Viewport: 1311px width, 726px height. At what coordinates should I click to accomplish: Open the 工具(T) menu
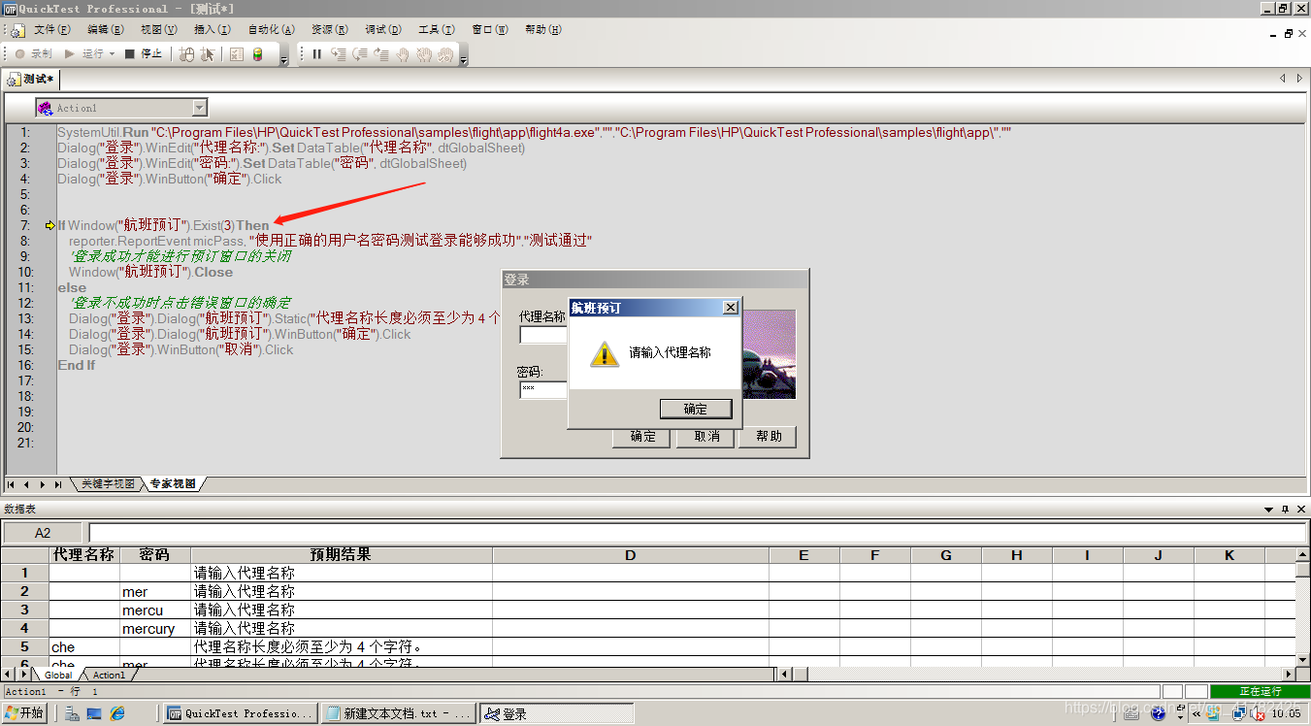coord(436,30)
